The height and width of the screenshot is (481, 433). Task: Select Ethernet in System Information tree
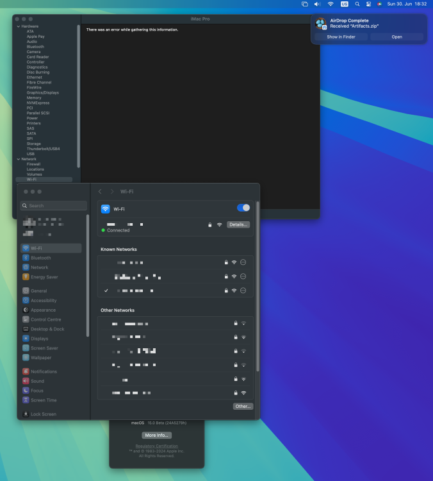35,78
